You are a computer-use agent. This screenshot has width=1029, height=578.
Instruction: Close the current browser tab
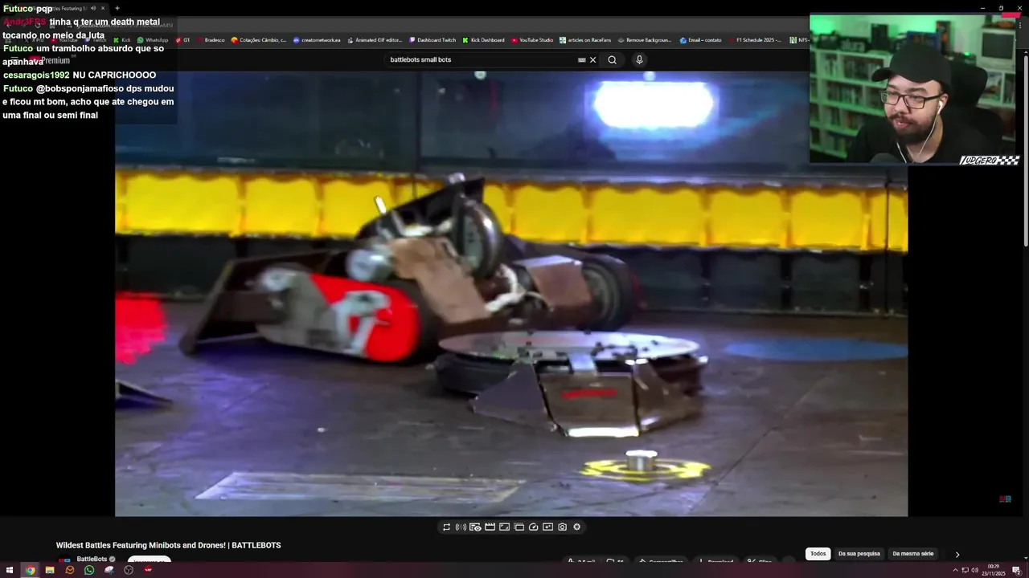pos(103,8)
